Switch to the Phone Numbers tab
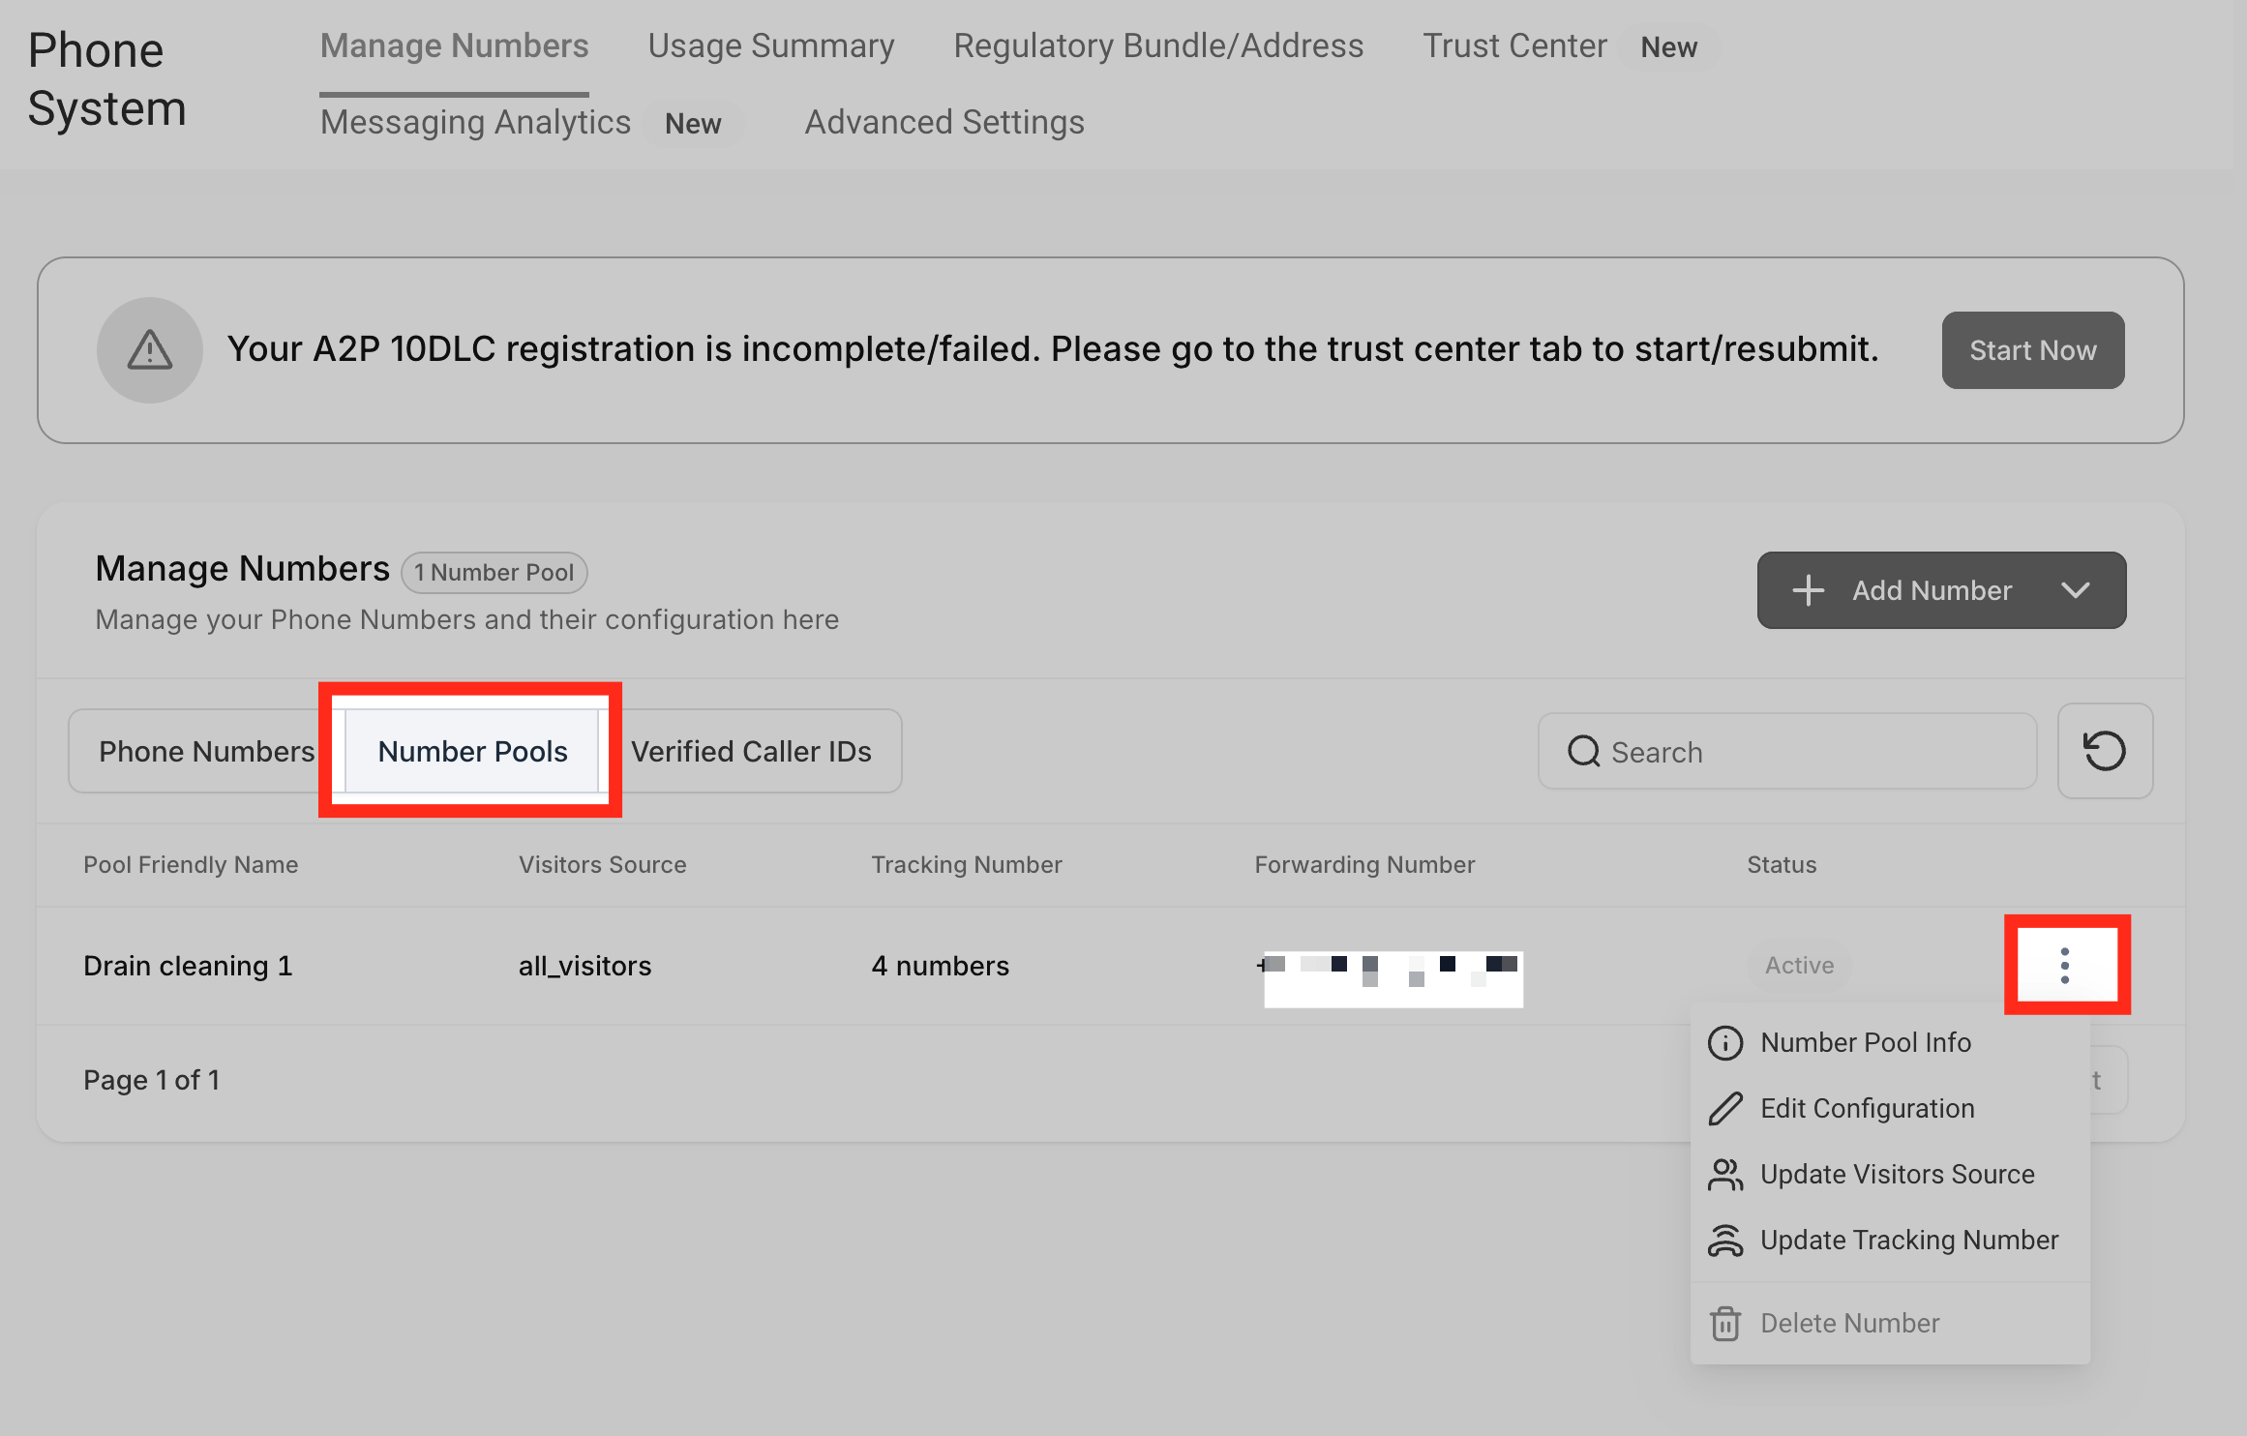This screenshot has height=1436, width=2247. coord(206,752)
